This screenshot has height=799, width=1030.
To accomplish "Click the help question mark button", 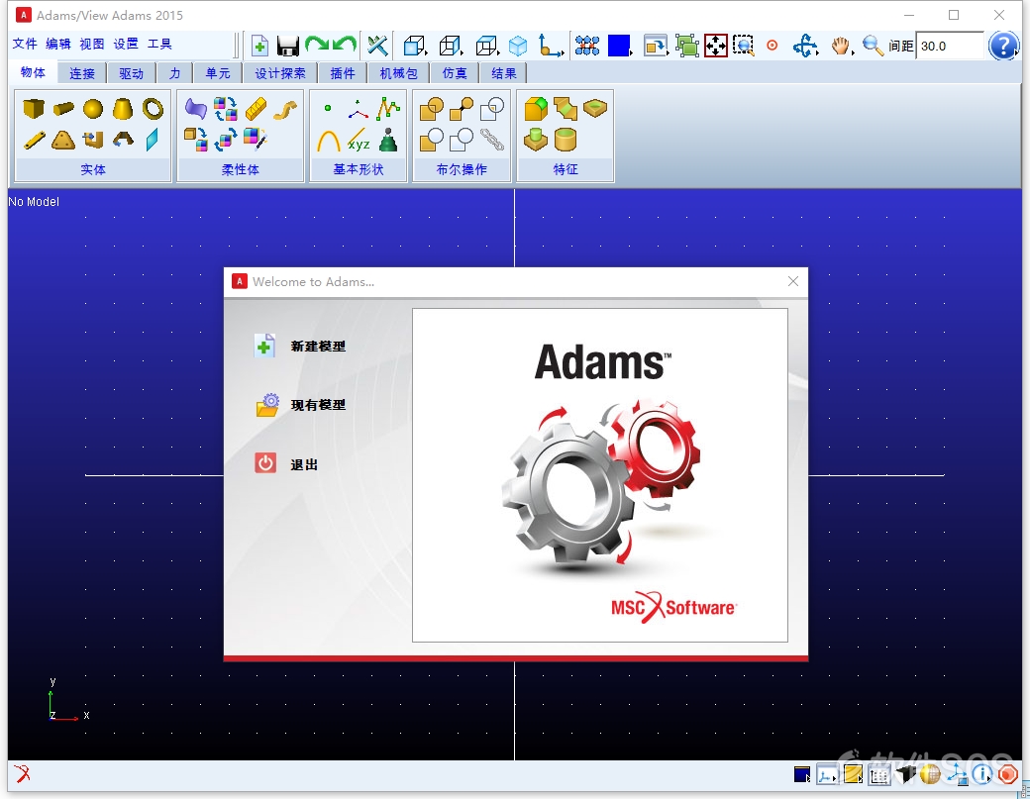I will pyautogui.click(x=1002, y=46).
